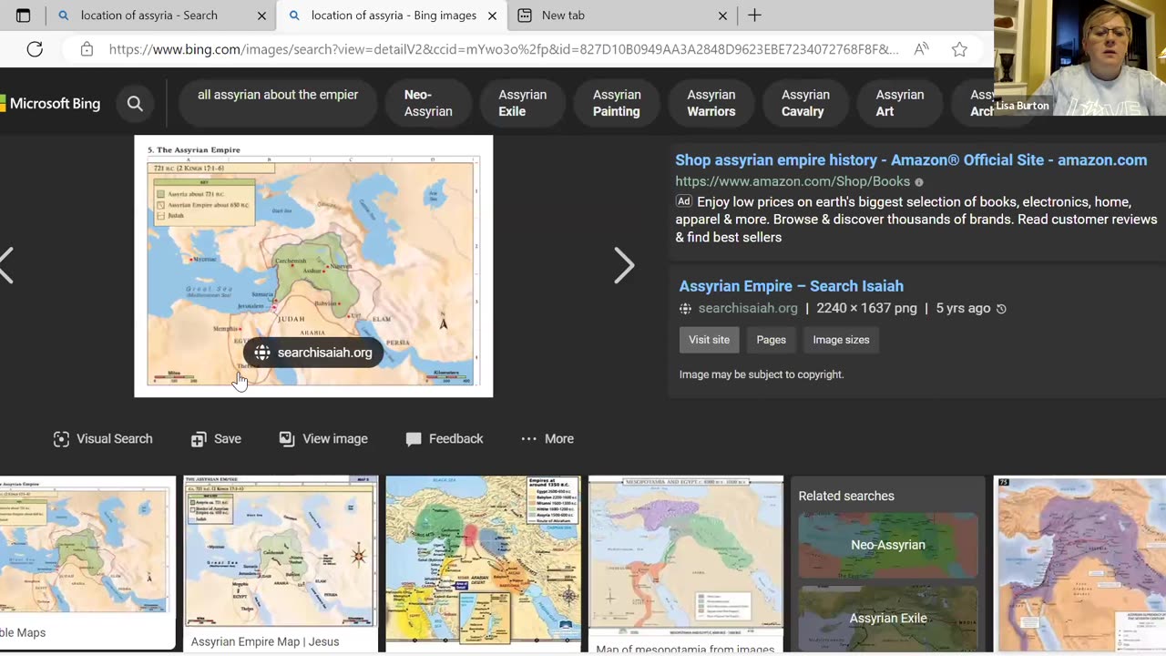Open the searchisaiah.org source link in details
This screenshot has width=1166, height=656.
click(748, 309)
